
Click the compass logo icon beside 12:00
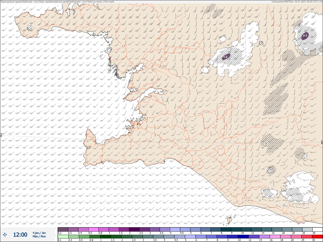click(x=5, y=235)
